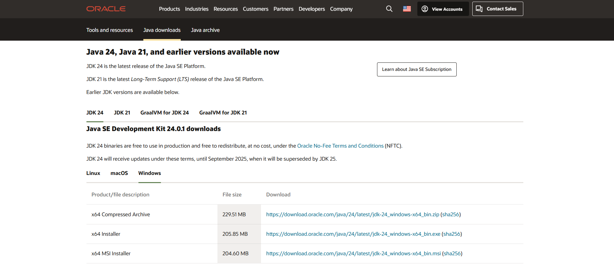Download the jdk-24 windows x64 zip link
Viewport: 614px width, 266px height.
tap(353, 214)
